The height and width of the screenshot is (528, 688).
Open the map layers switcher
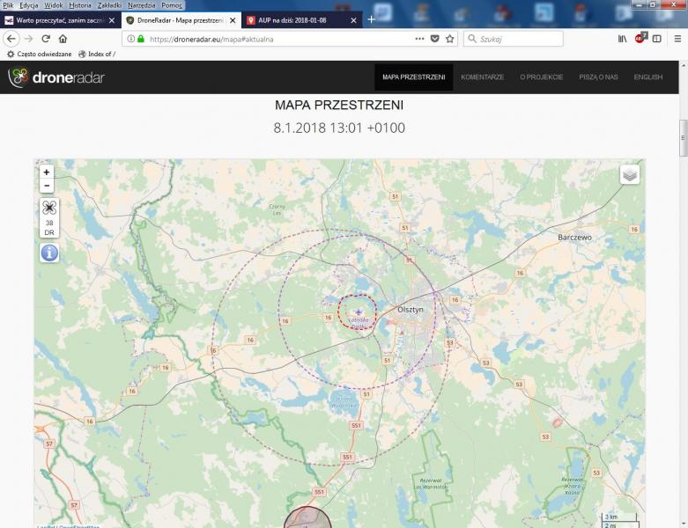click(x=630, y=174)
